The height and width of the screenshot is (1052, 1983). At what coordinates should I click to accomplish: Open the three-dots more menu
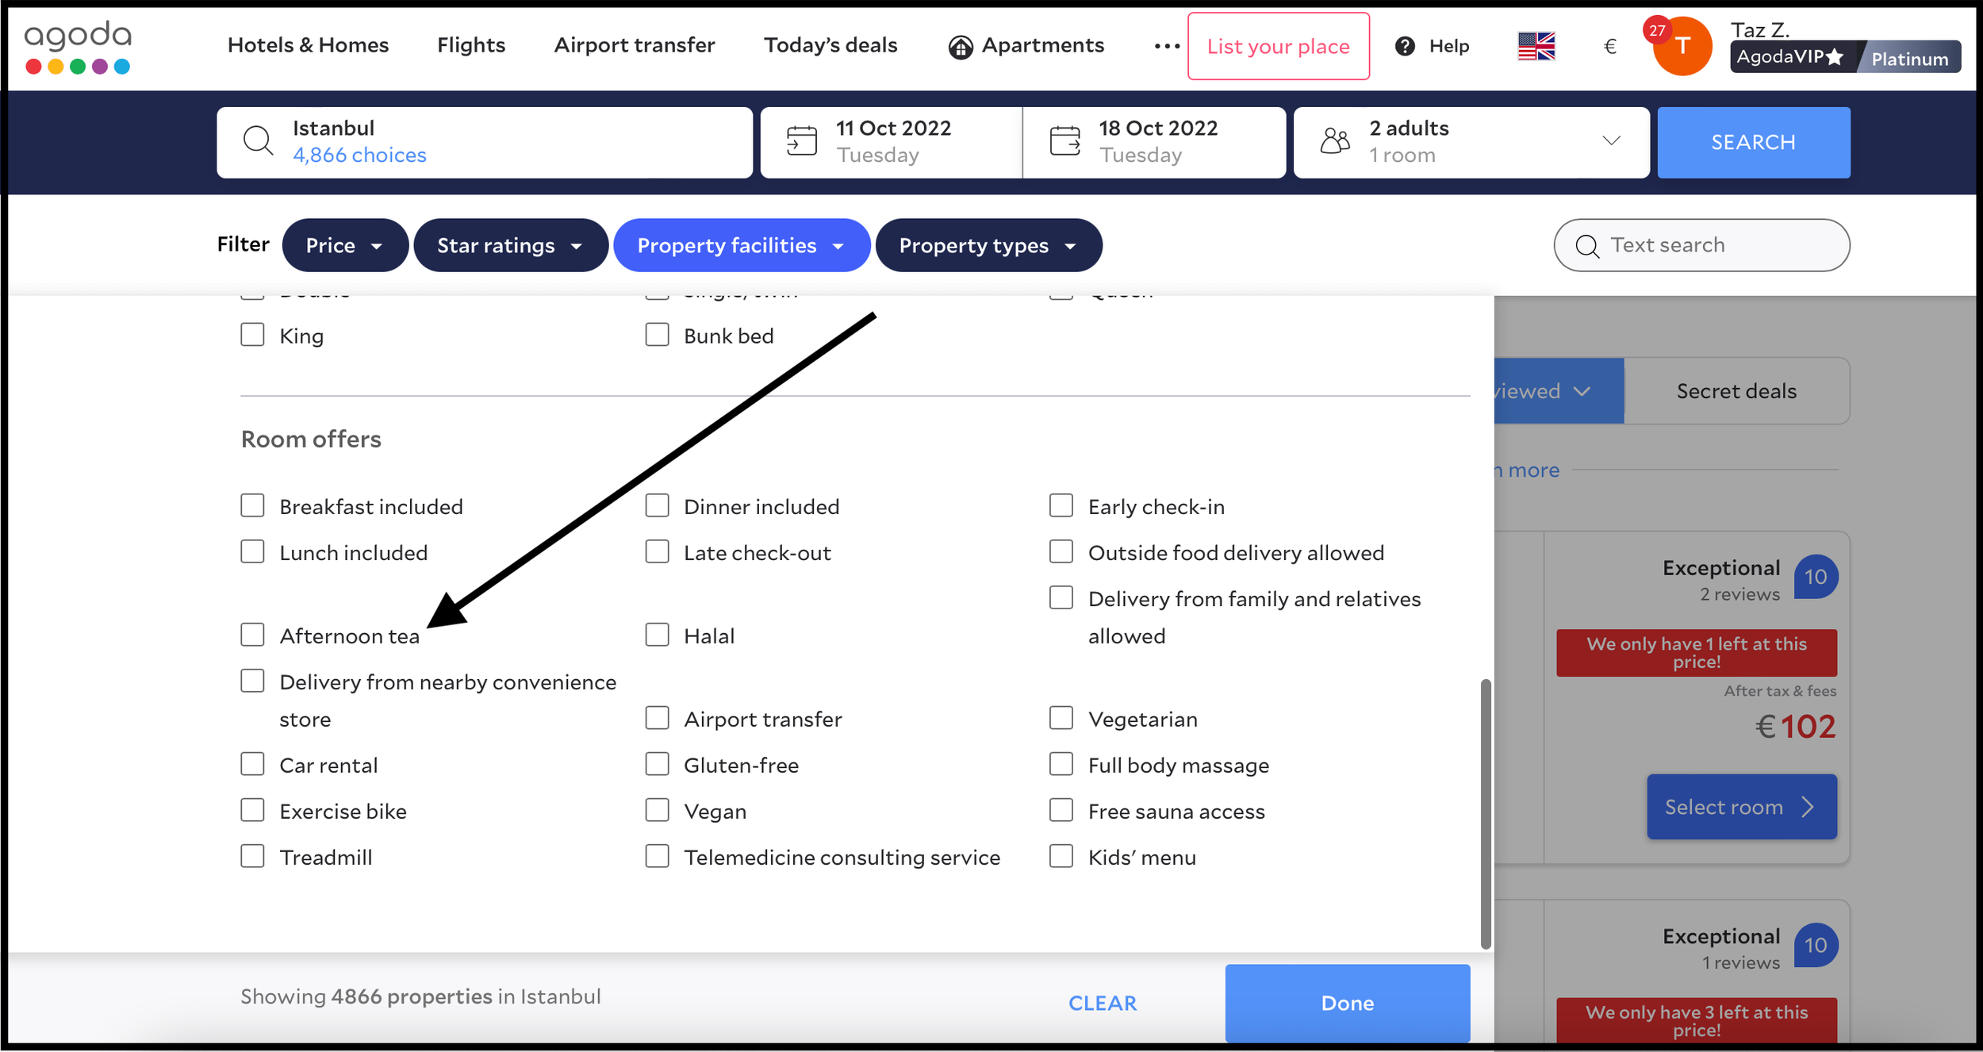click(1166, 46)
